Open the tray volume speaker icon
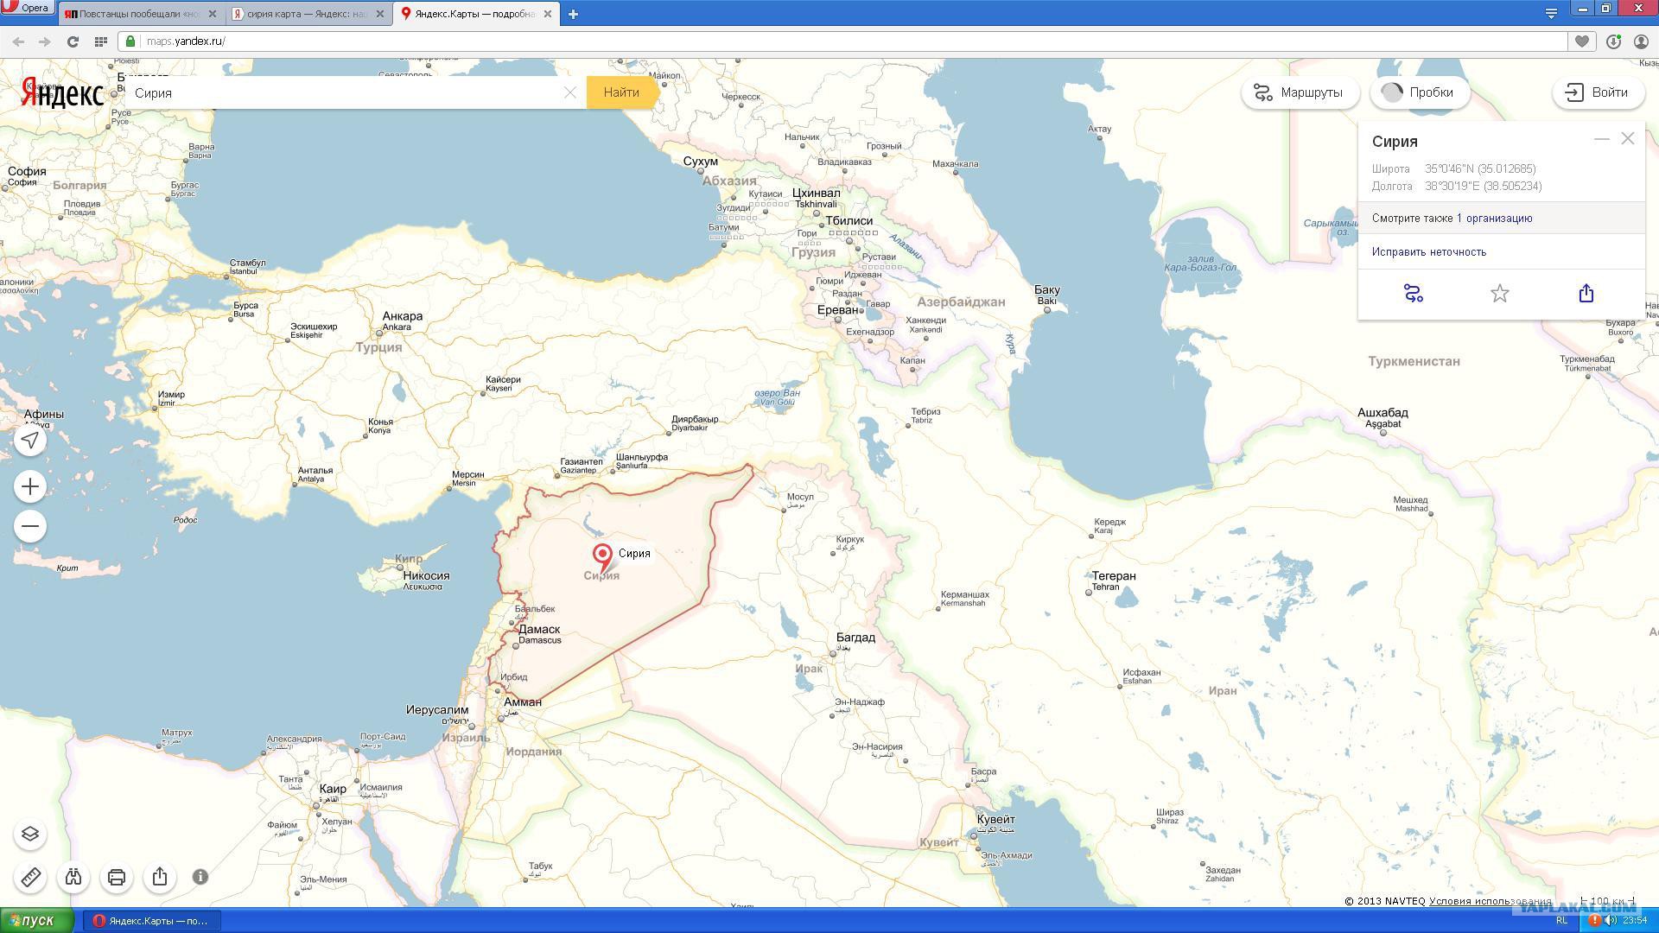Viewport: 1659px width, 933px height. point(1610,921)
